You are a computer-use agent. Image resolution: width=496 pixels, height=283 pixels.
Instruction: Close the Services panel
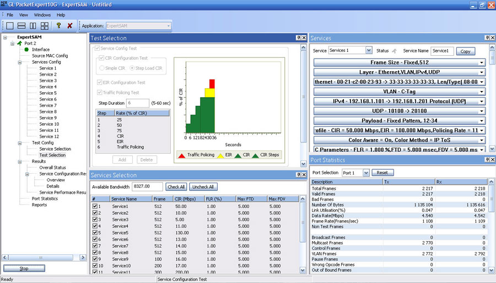[x=493, y=38]
